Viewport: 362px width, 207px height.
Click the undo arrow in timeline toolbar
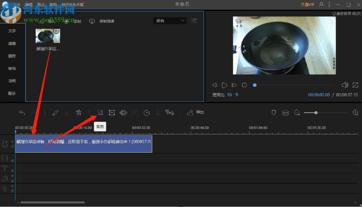(x=22, y=112)
